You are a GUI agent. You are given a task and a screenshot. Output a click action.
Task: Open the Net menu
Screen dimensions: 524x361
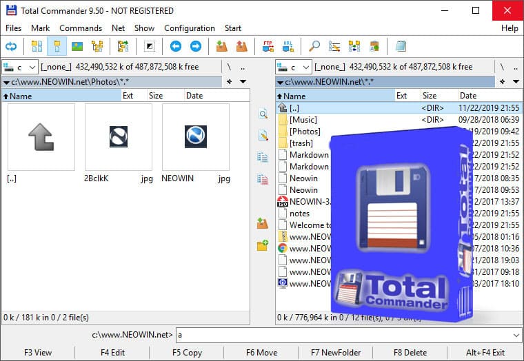(x=119, y=28)
